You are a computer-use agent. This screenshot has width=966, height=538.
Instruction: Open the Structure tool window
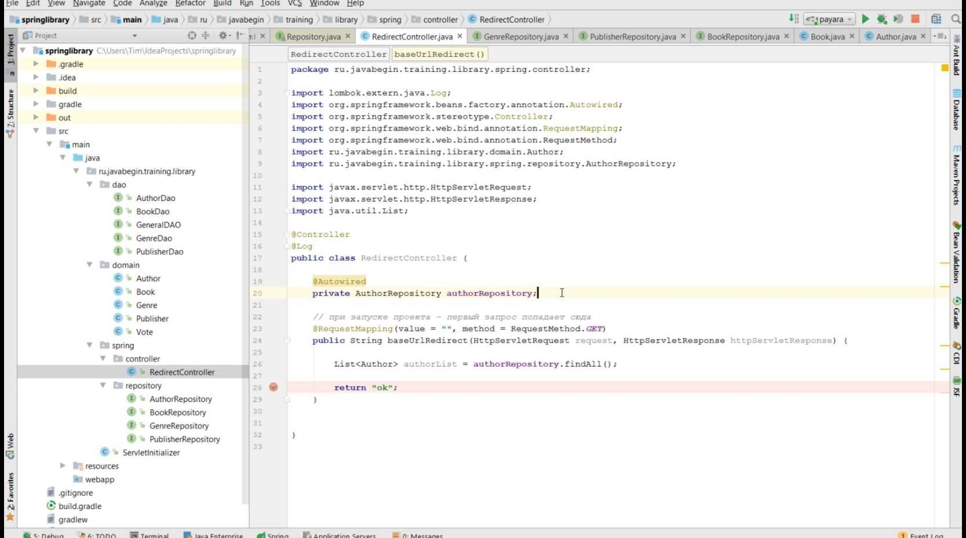[x=10, y=113]
